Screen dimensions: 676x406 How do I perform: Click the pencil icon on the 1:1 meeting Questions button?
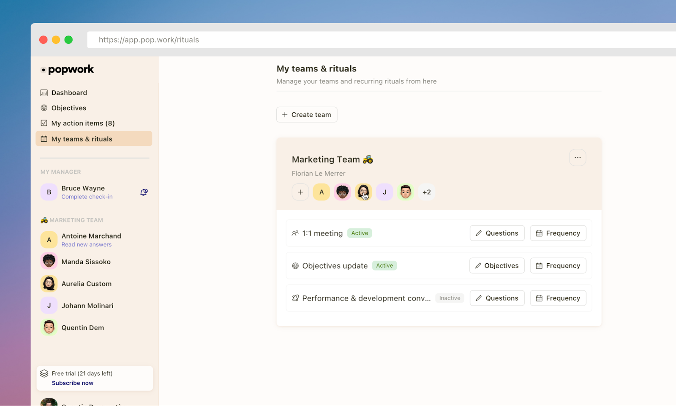[x=479, y=233]
